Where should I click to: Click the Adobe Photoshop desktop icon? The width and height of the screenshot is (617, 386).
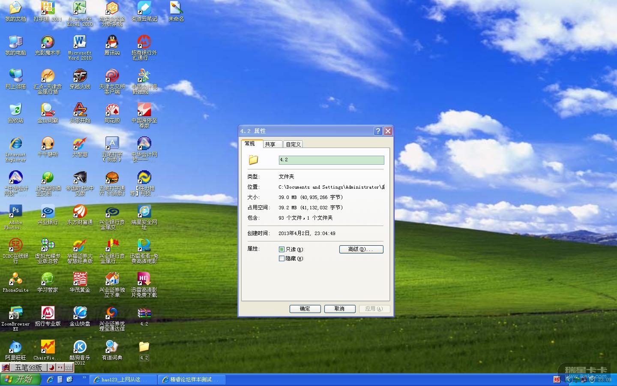pos(15,211)
